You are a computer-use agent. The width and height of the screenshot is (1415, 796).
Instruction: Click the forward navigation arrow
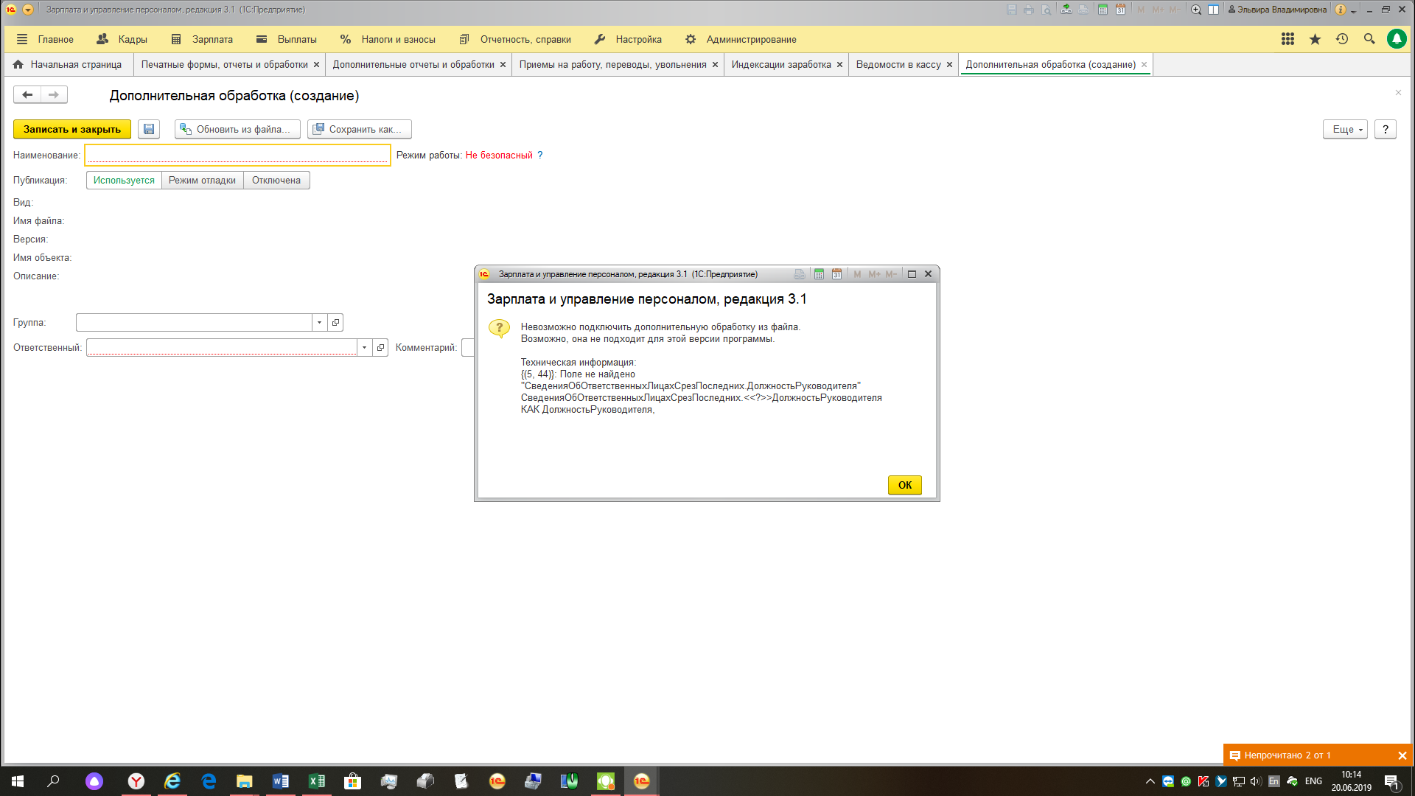point(54,94)
